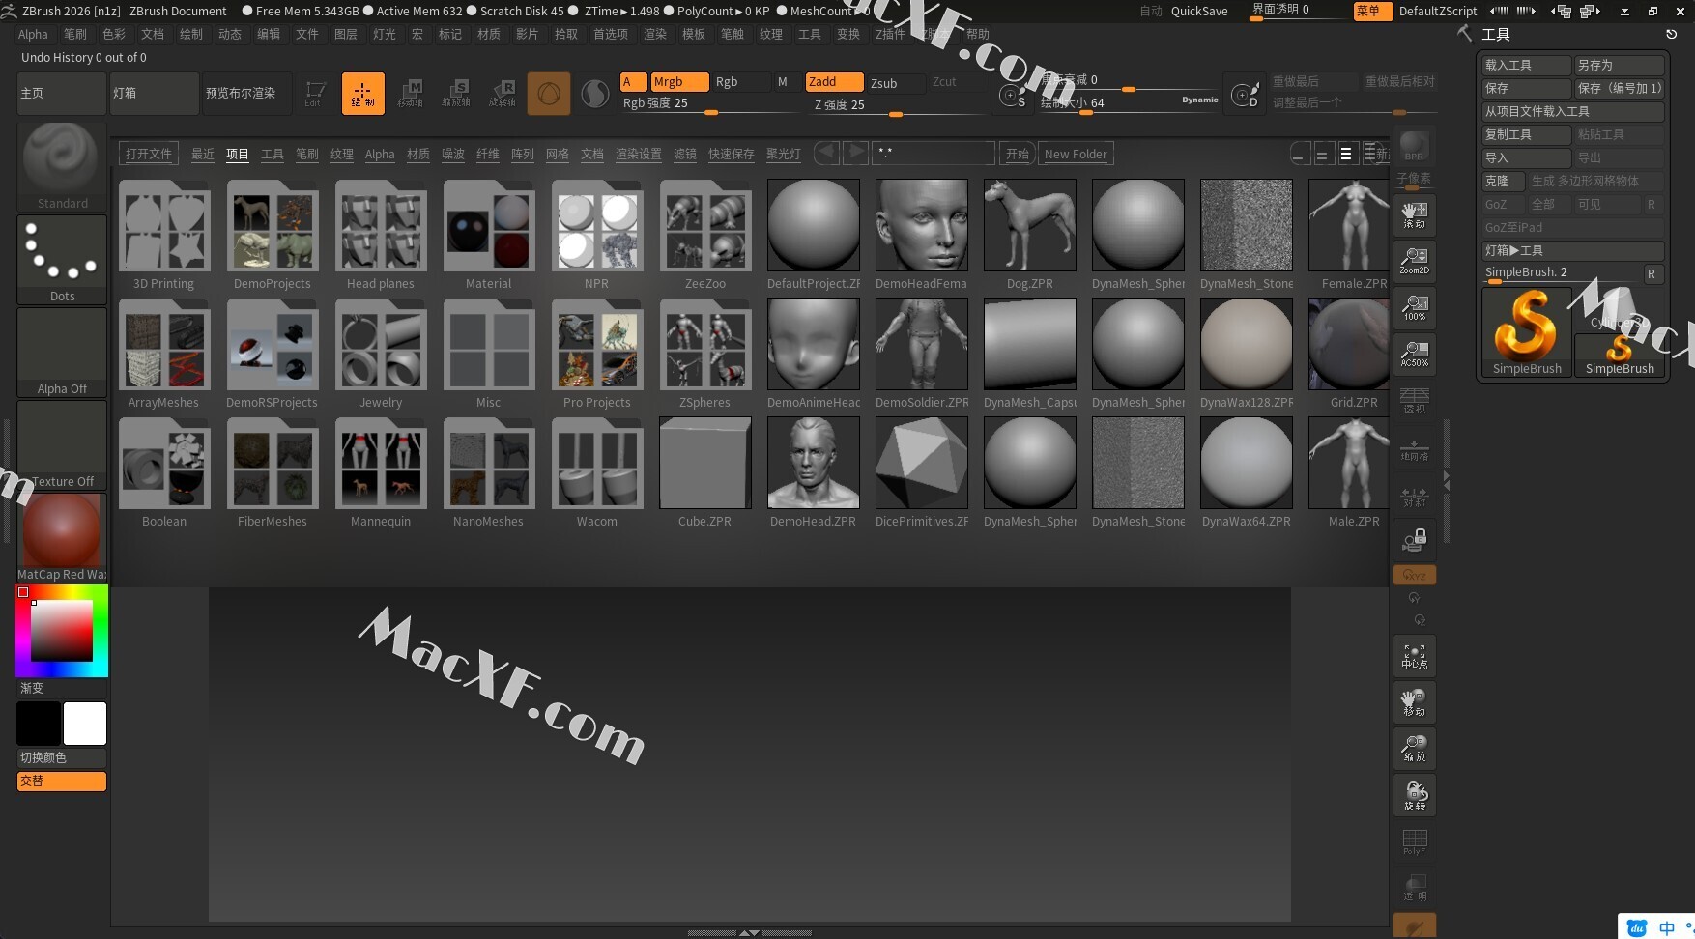This screenshot has height=939, width=1695.
Task: Open the Mannequin project folder
Action: [380, 472]
